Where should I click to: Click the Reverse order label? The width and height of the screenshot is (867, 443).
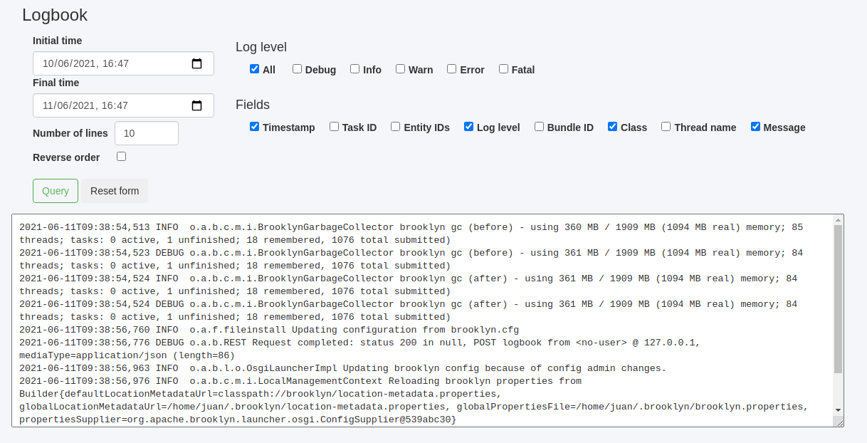[x=66, y=157]
